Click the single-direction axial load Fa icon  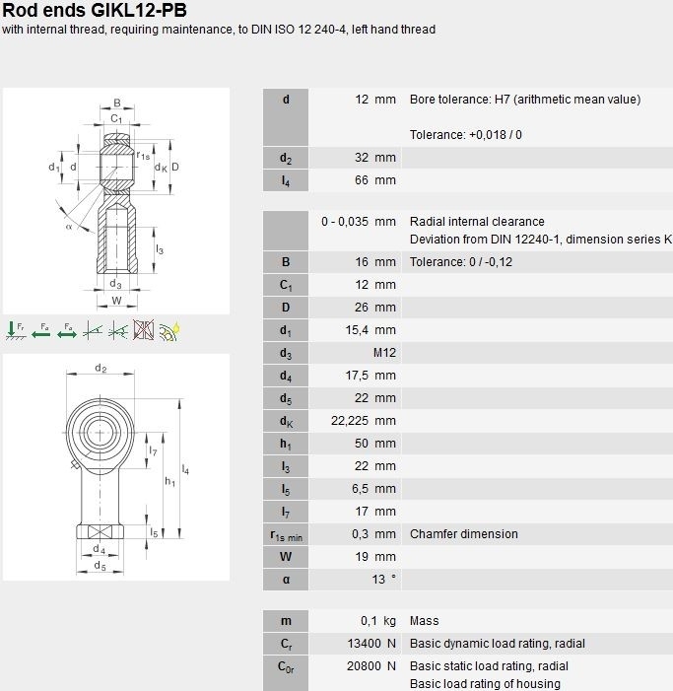click(41, 330)
